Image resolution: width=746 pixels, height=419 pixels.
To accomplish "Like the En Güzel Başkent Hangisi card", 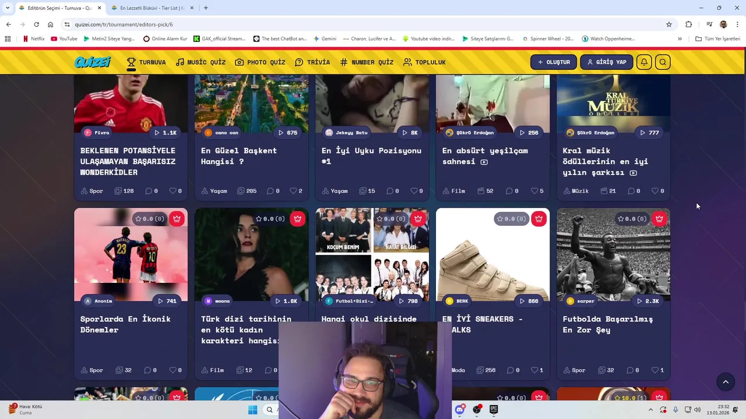I will (x=296, y=191).
